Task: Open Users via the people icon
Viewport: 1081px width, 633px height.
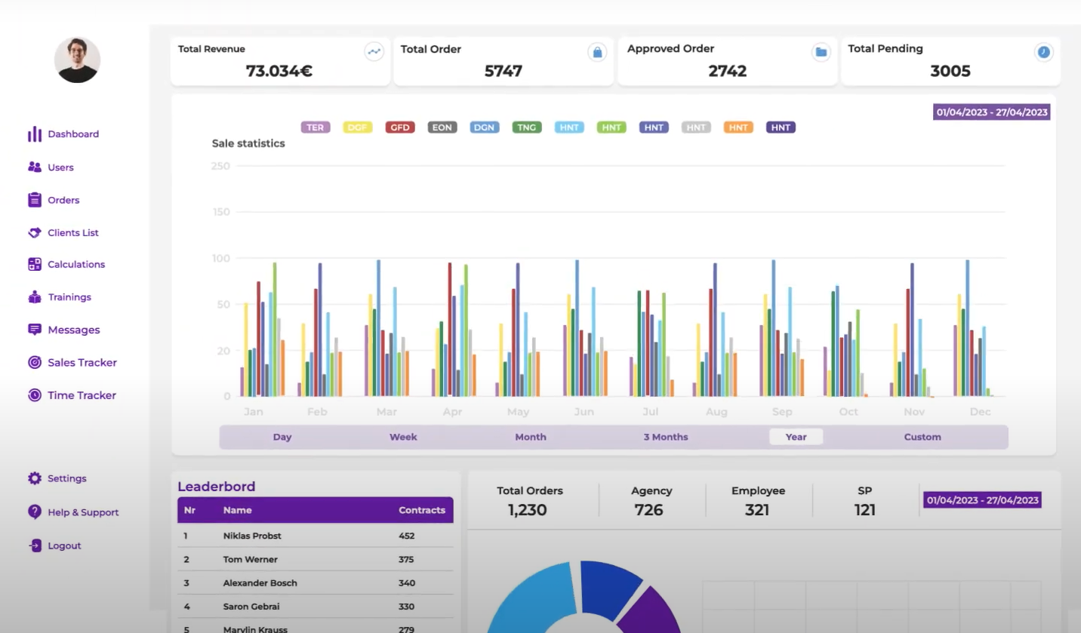Action: [35, 167]
